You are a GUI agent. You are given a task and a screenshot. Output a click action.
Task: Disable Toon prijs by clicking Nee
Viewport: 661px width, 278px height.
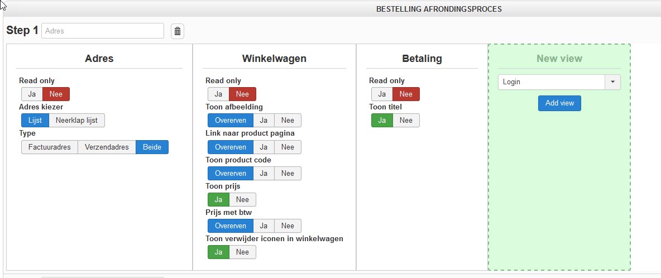pyautogui.click(x=242, y=200)
